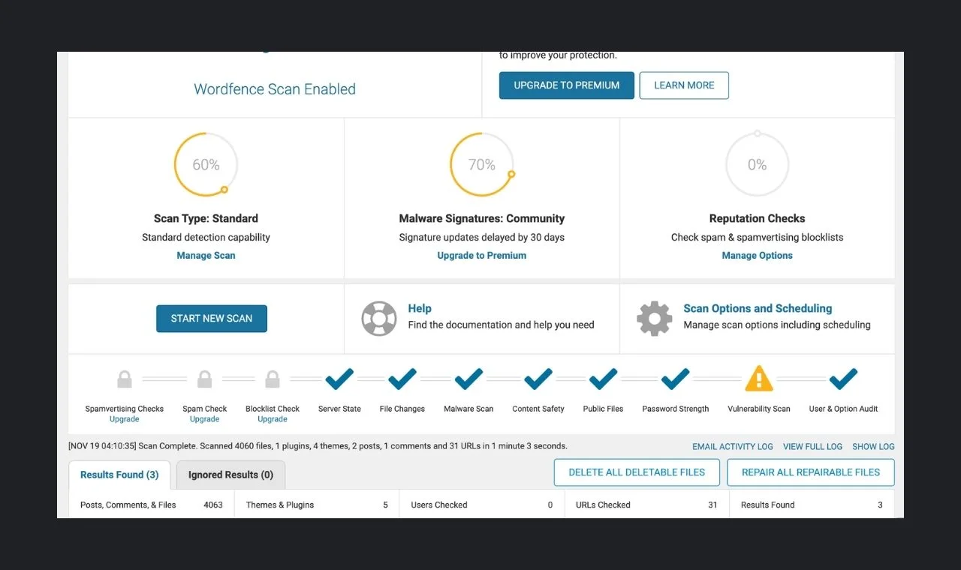Screen dimensions: 961x570
Task: Click the Vulnerability Scan warning triangle icon
Action: click(x=758, y=379)
